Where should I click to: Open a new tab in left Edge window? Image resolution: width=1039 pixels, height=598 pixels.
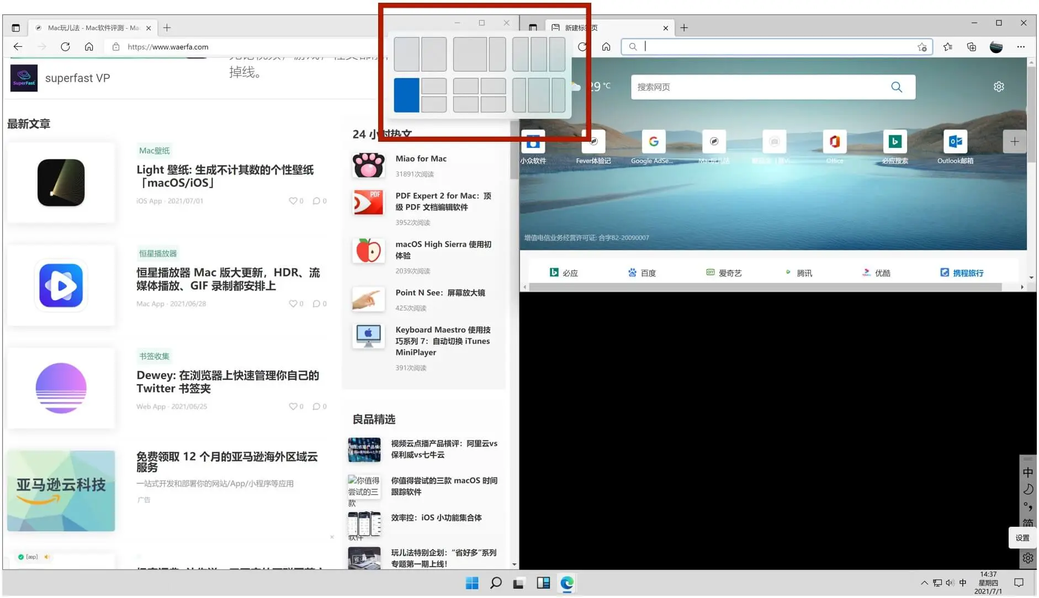click(167, 28)
